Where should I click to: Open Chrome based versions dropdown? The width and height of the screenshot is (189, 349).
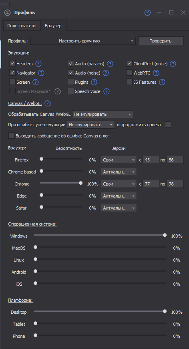click(x=119, y=172)
